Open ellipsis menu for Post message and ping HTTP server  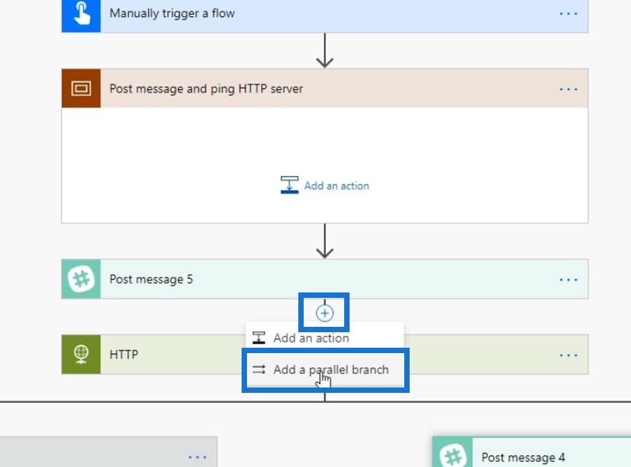tap(568, 89)
